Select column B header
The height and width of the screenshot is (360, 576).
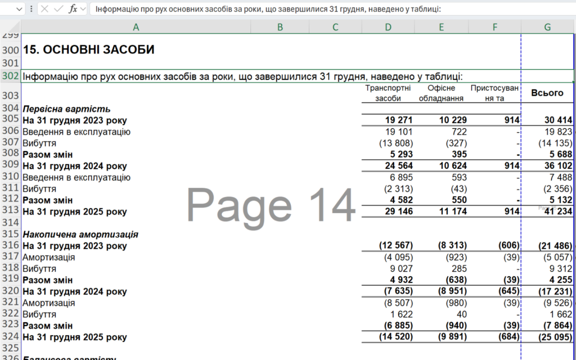tap(280, 27)
